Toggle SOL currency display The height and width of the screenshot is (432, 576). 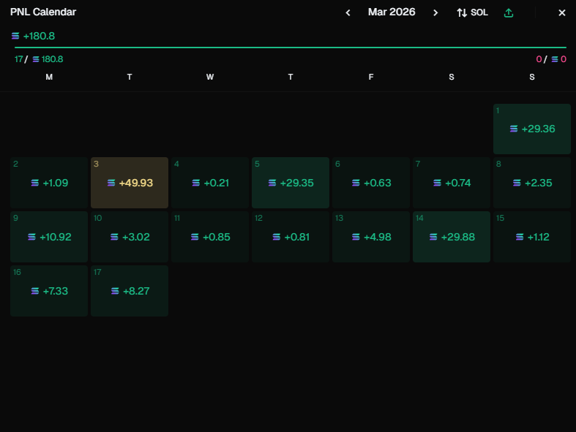click(x=472, y=13)
